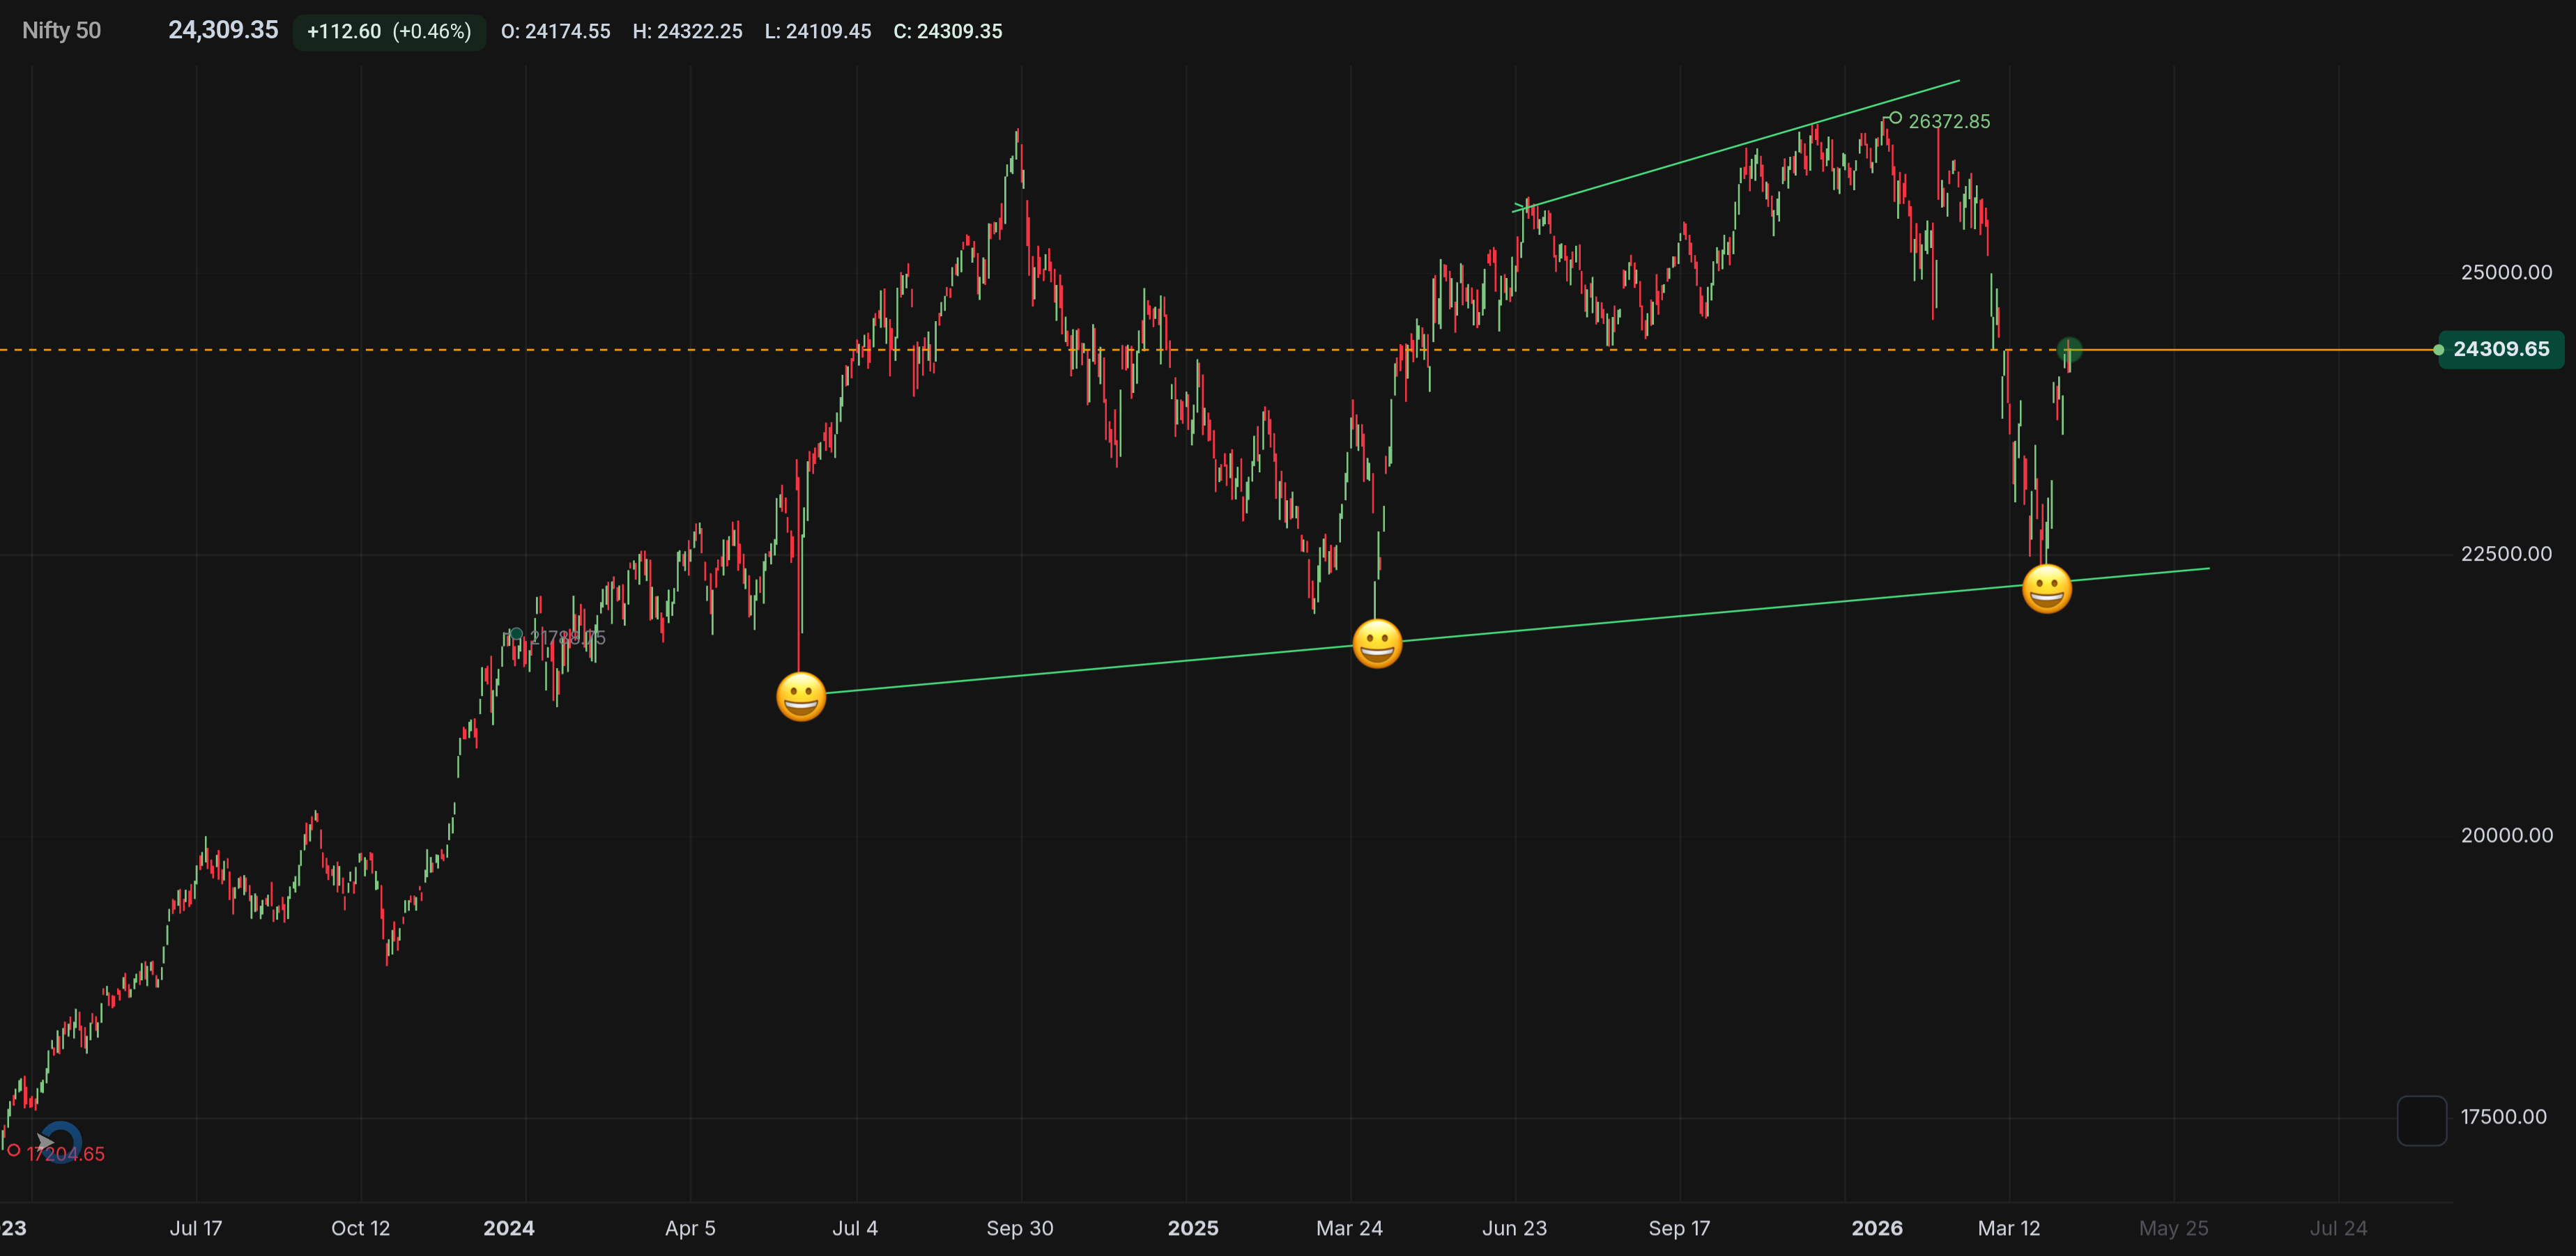Image resolution: width=2576 pixels, height=1256 pixels.
Task: Select the circle marker at 17204.65 low
Action: coord(14,1152)
